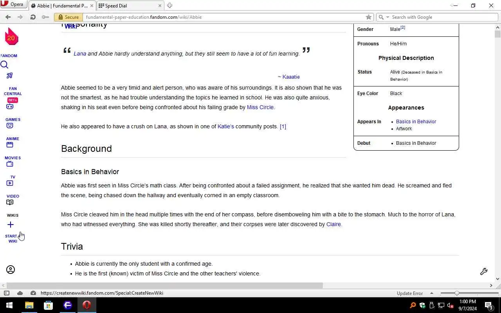This screenshot has width=501, height=313.
Task: Click the START WIKI sidebar label
Action: coord(13,239)
